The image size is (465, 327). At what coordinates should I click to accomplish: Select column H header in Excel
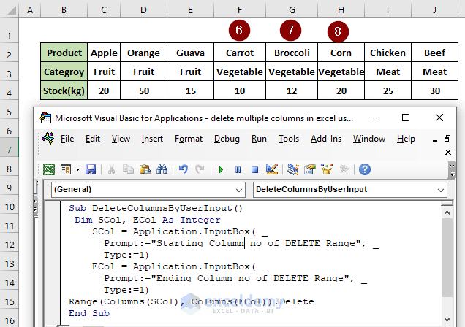coord(341,9)
